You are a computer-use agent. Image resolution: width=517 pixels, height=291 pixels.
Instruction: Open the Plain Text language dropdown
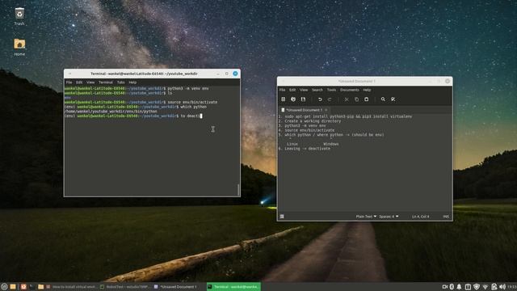pyautogui.click(x=366, y=217)
